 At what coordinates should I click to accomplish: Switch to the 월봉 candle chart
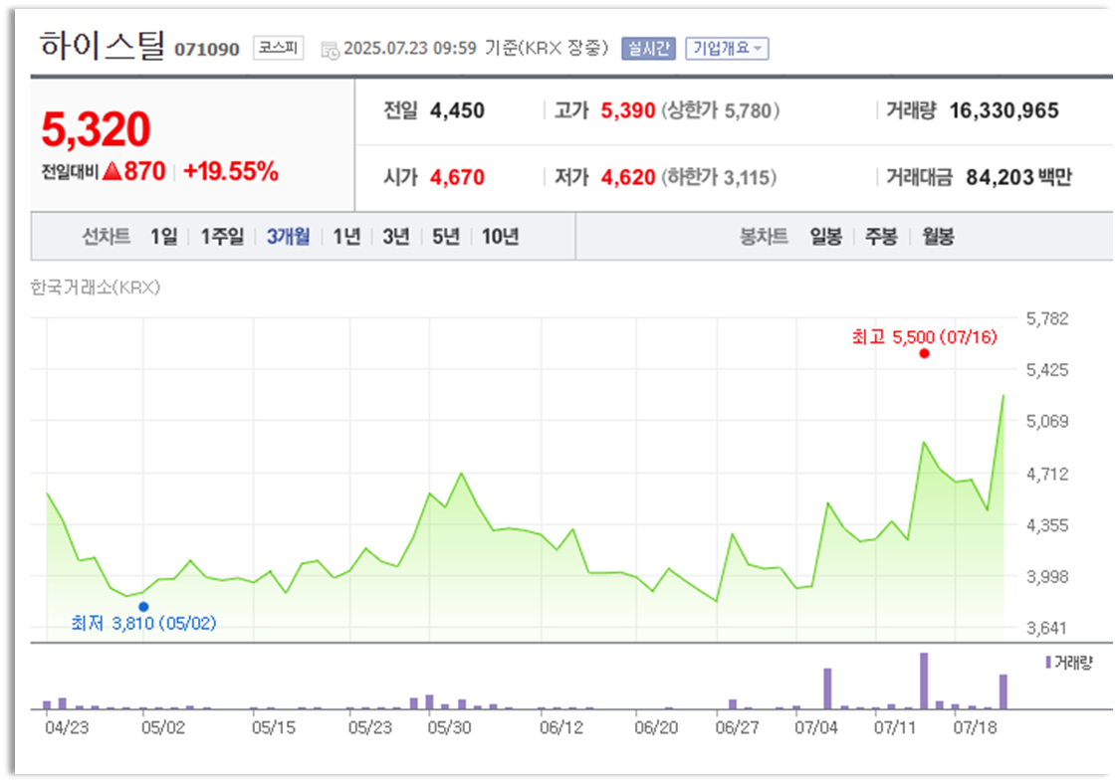coord(938,236)
